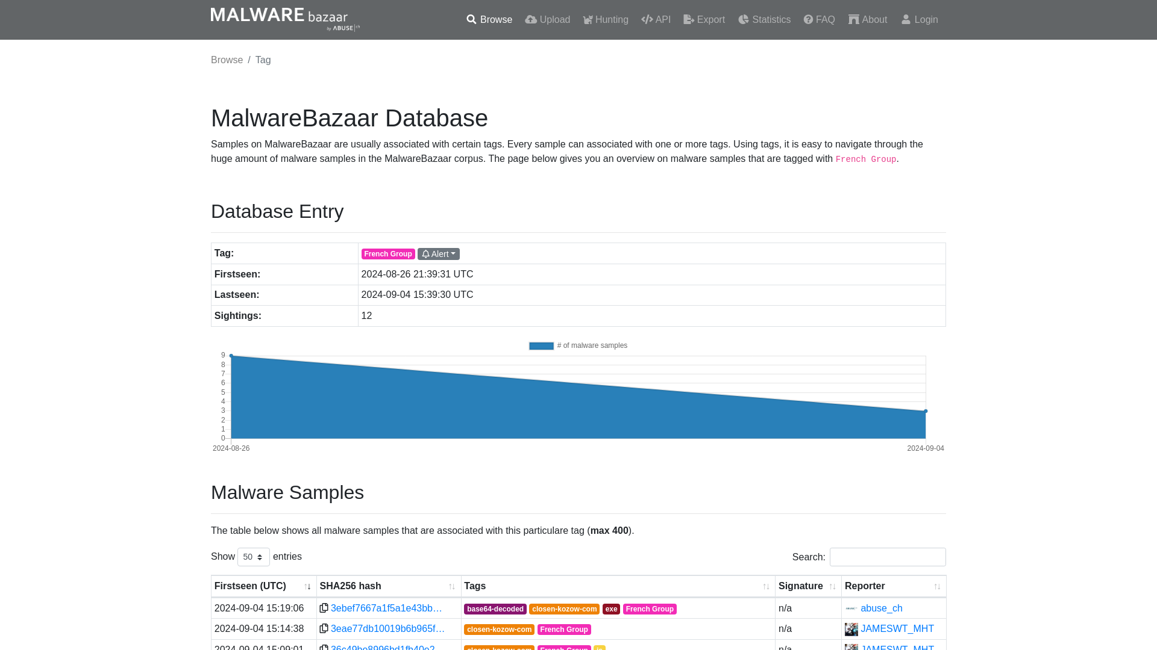
Task: Select the Sightings value 12
Action: 366,316
